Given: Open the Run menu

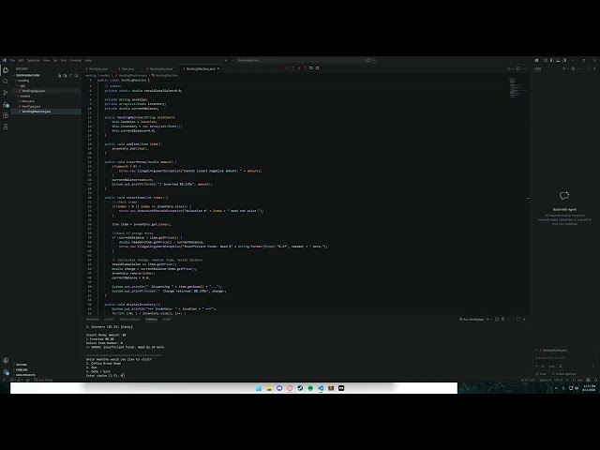Looking at the screenshot, I should click(x=64, y=60).
